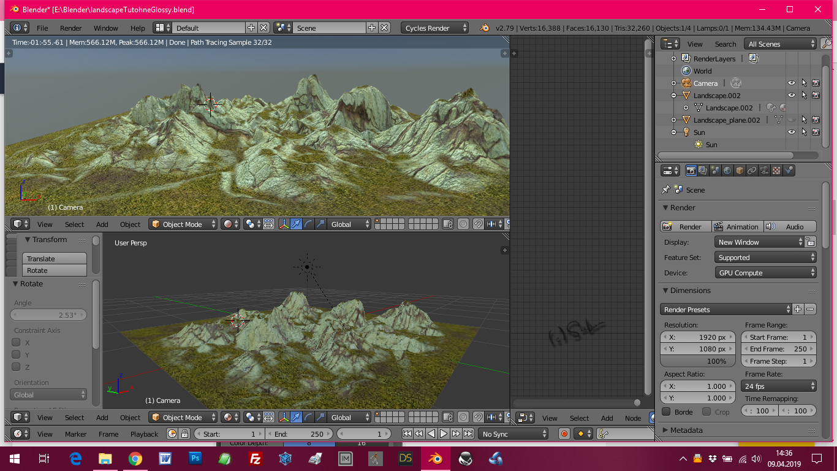Viewport: 837px width, 471px height.
Task: Click the auto keyframe record button
Action: [x=564, y=434]
